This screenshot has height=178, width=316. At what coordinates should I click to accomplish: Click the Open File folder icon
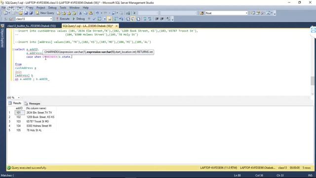[21, 13]
